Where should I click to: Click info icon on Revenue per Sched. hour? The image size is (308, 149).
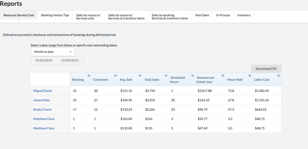tap(223, 75)
